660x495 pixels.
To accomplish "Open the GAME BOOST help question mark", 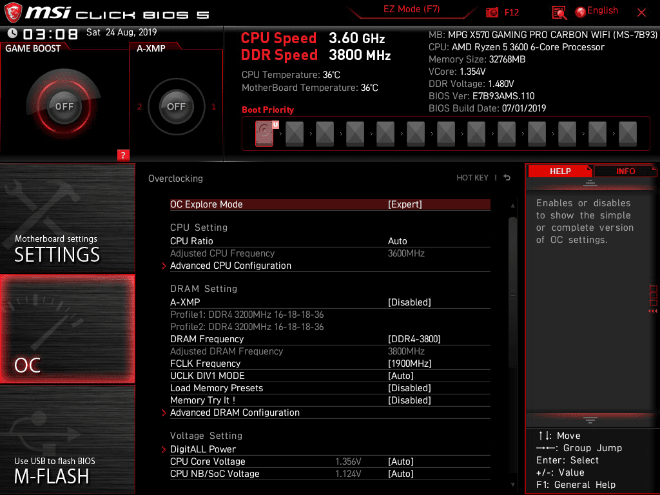I will point(123,155).
